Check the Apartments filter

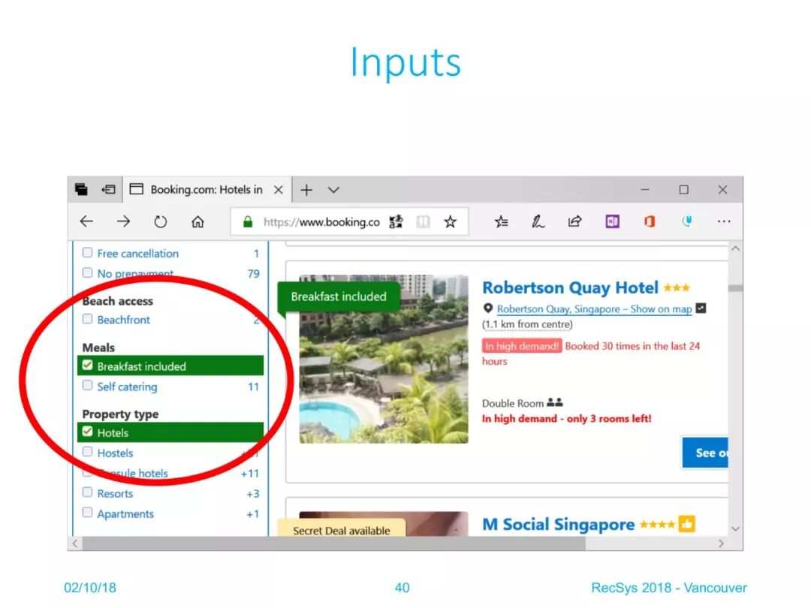click(87, 513)
